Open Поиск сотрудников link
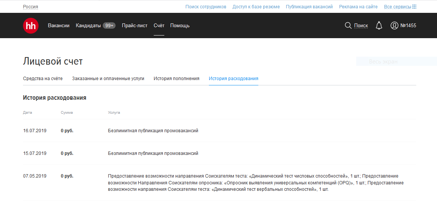Screen dimensions: 437x201 coord(206,7)
